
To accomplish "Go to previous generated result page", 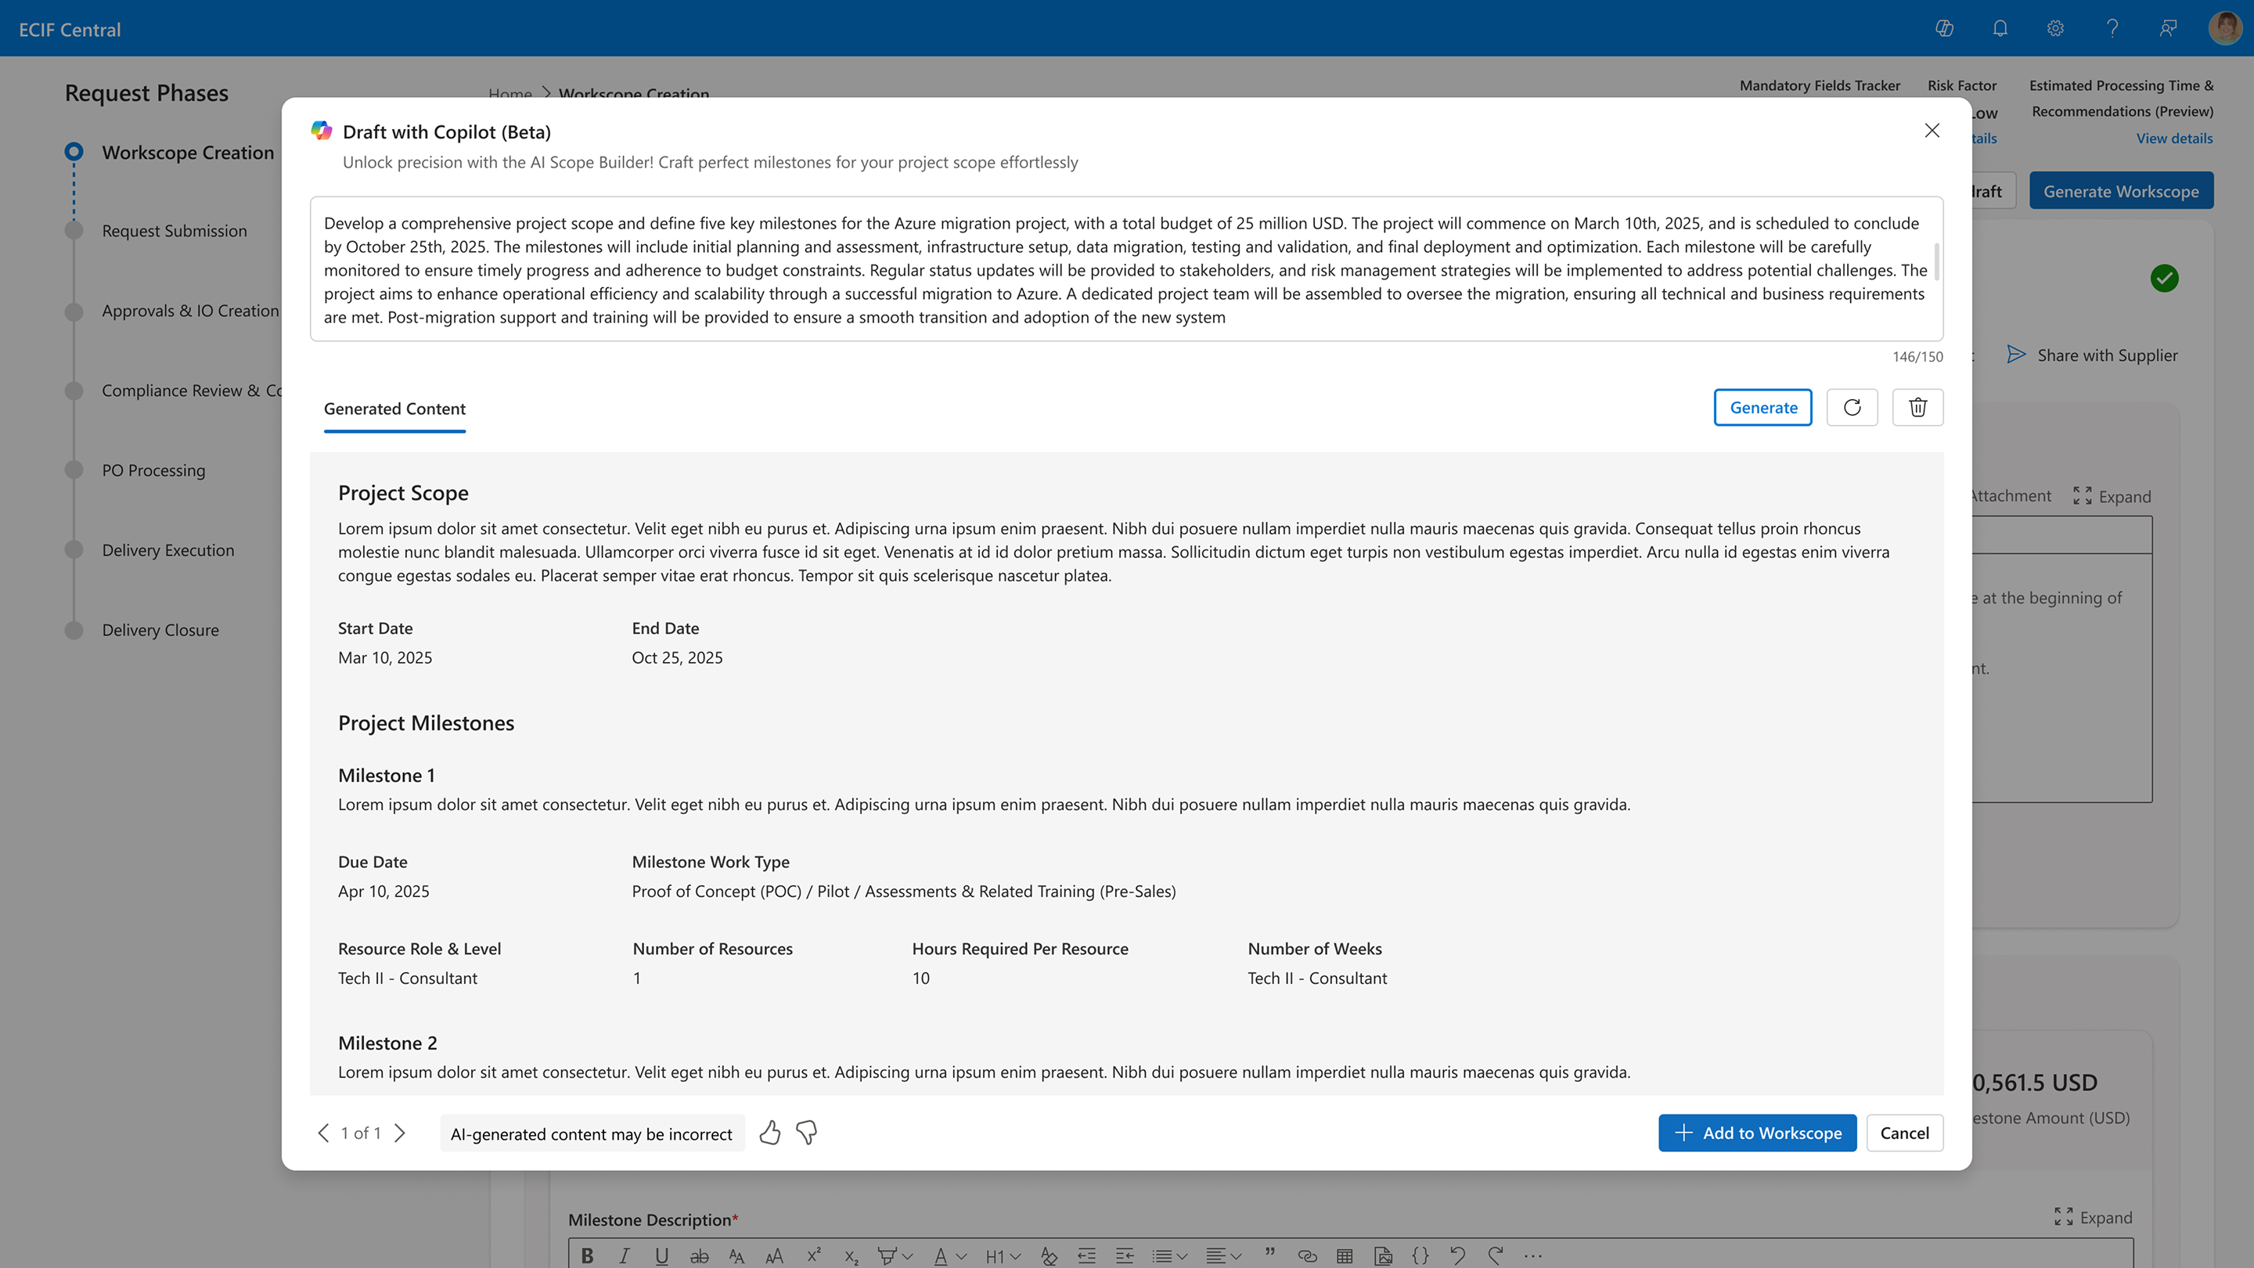I will (323, 1133).
